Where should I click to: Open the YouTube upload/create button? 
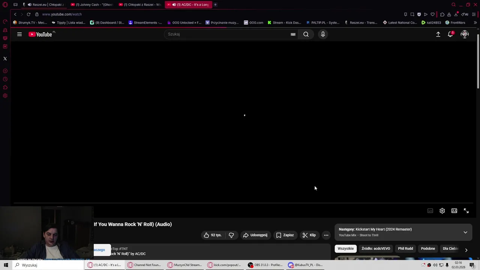(x=438, y=34)
